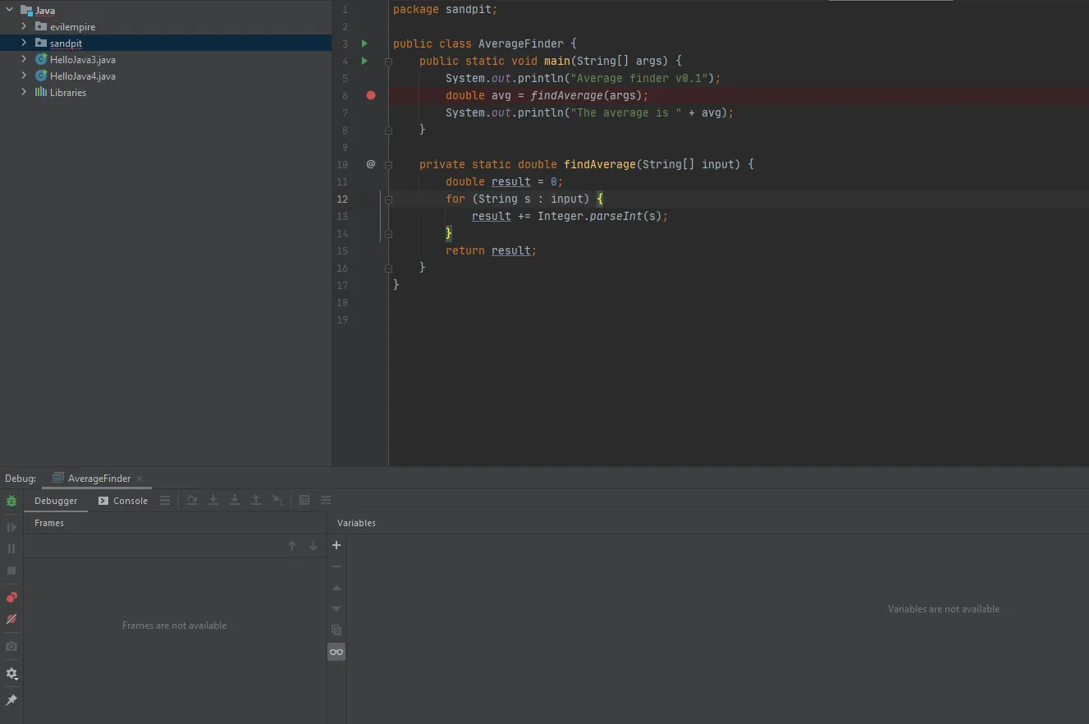Screen dimensions: 1089x724
Task: Switch to the Console tab
Action: pos(123,501)
